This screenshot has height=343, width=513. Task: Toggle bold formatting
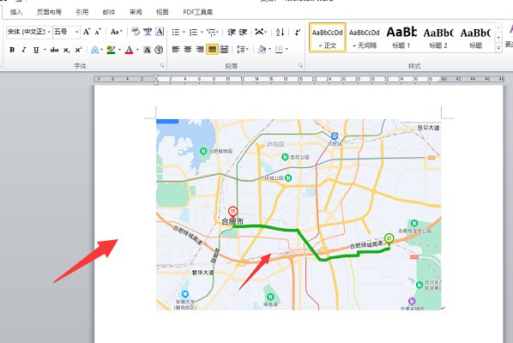point(12,50)
